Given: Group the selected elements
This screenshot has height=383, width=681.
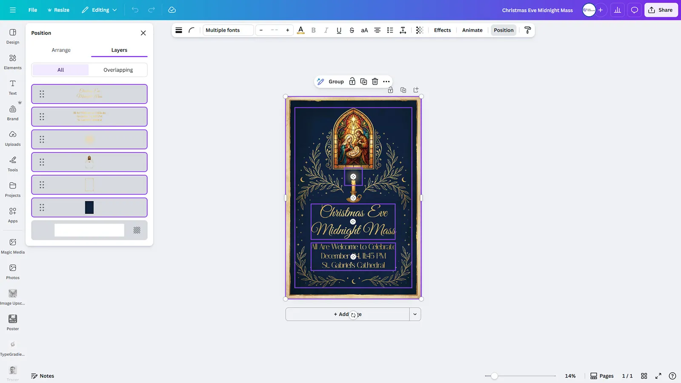Looking at the screenshot, I should click(336, 81).
